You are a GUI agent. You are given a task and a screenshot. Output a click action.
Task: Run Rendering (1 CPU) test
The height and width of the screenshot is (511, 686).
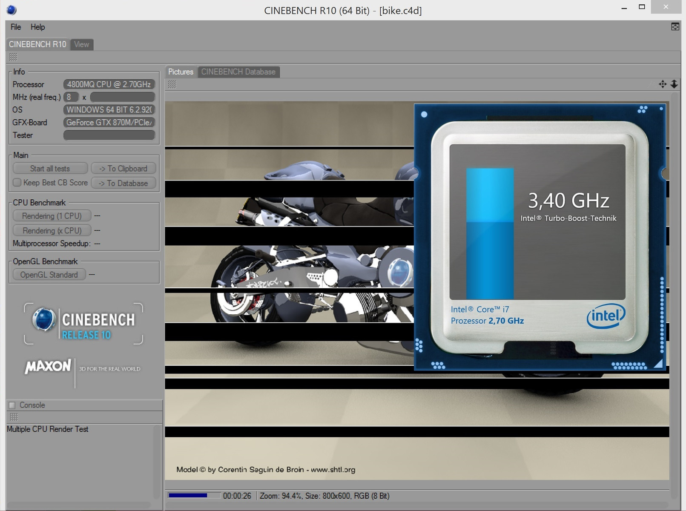pyautogui.click(x=52, y=216)
